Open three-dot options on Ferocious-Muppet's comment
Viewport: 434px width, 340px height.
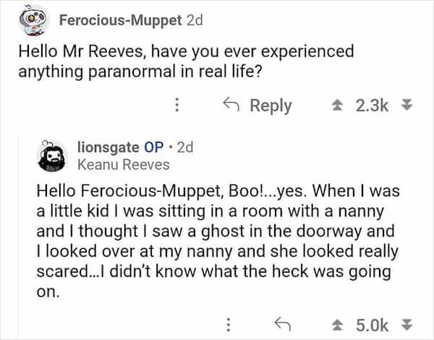pyautogui.click(x=174, y=106)
